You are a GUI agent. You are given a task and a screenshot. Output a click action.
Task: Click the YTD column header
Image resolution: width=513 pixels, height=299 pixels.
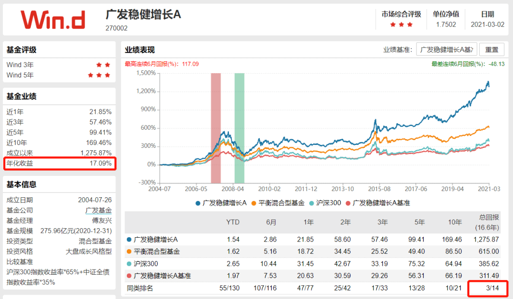(x=233, y=222)
